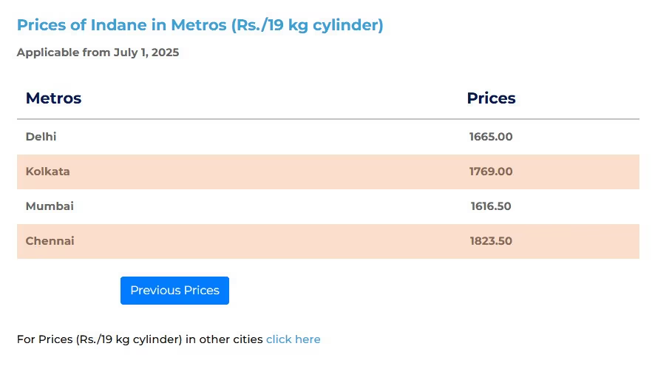
Task: Click 'in other cities' footer text
Action: (x=224, y=339)
